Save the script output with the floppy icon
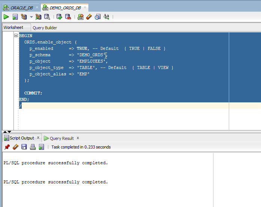Image resolution: width=261 pixels, height=207 pixels. (x=24, y=147)
